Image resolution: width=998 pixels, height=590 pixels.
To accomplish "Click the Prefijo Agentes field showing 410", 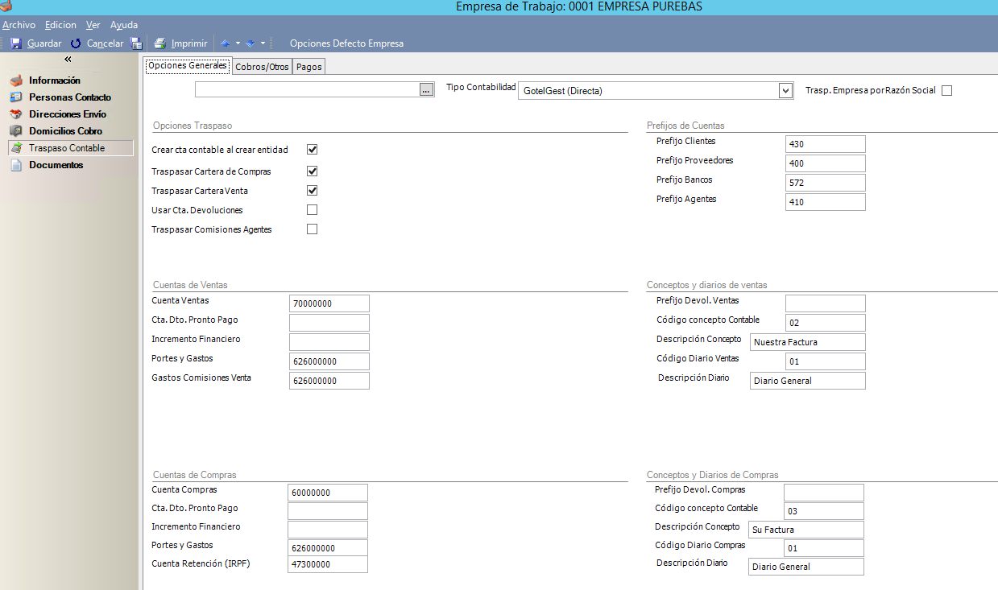I will pos(825,202).
